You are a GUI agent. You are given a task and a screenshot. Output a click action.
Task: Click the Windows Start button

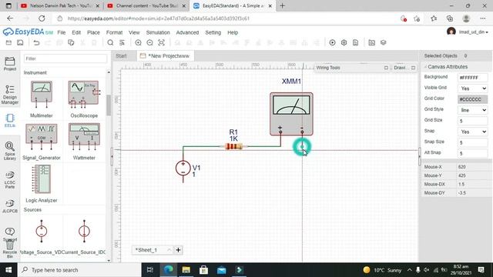click(8, 270)
